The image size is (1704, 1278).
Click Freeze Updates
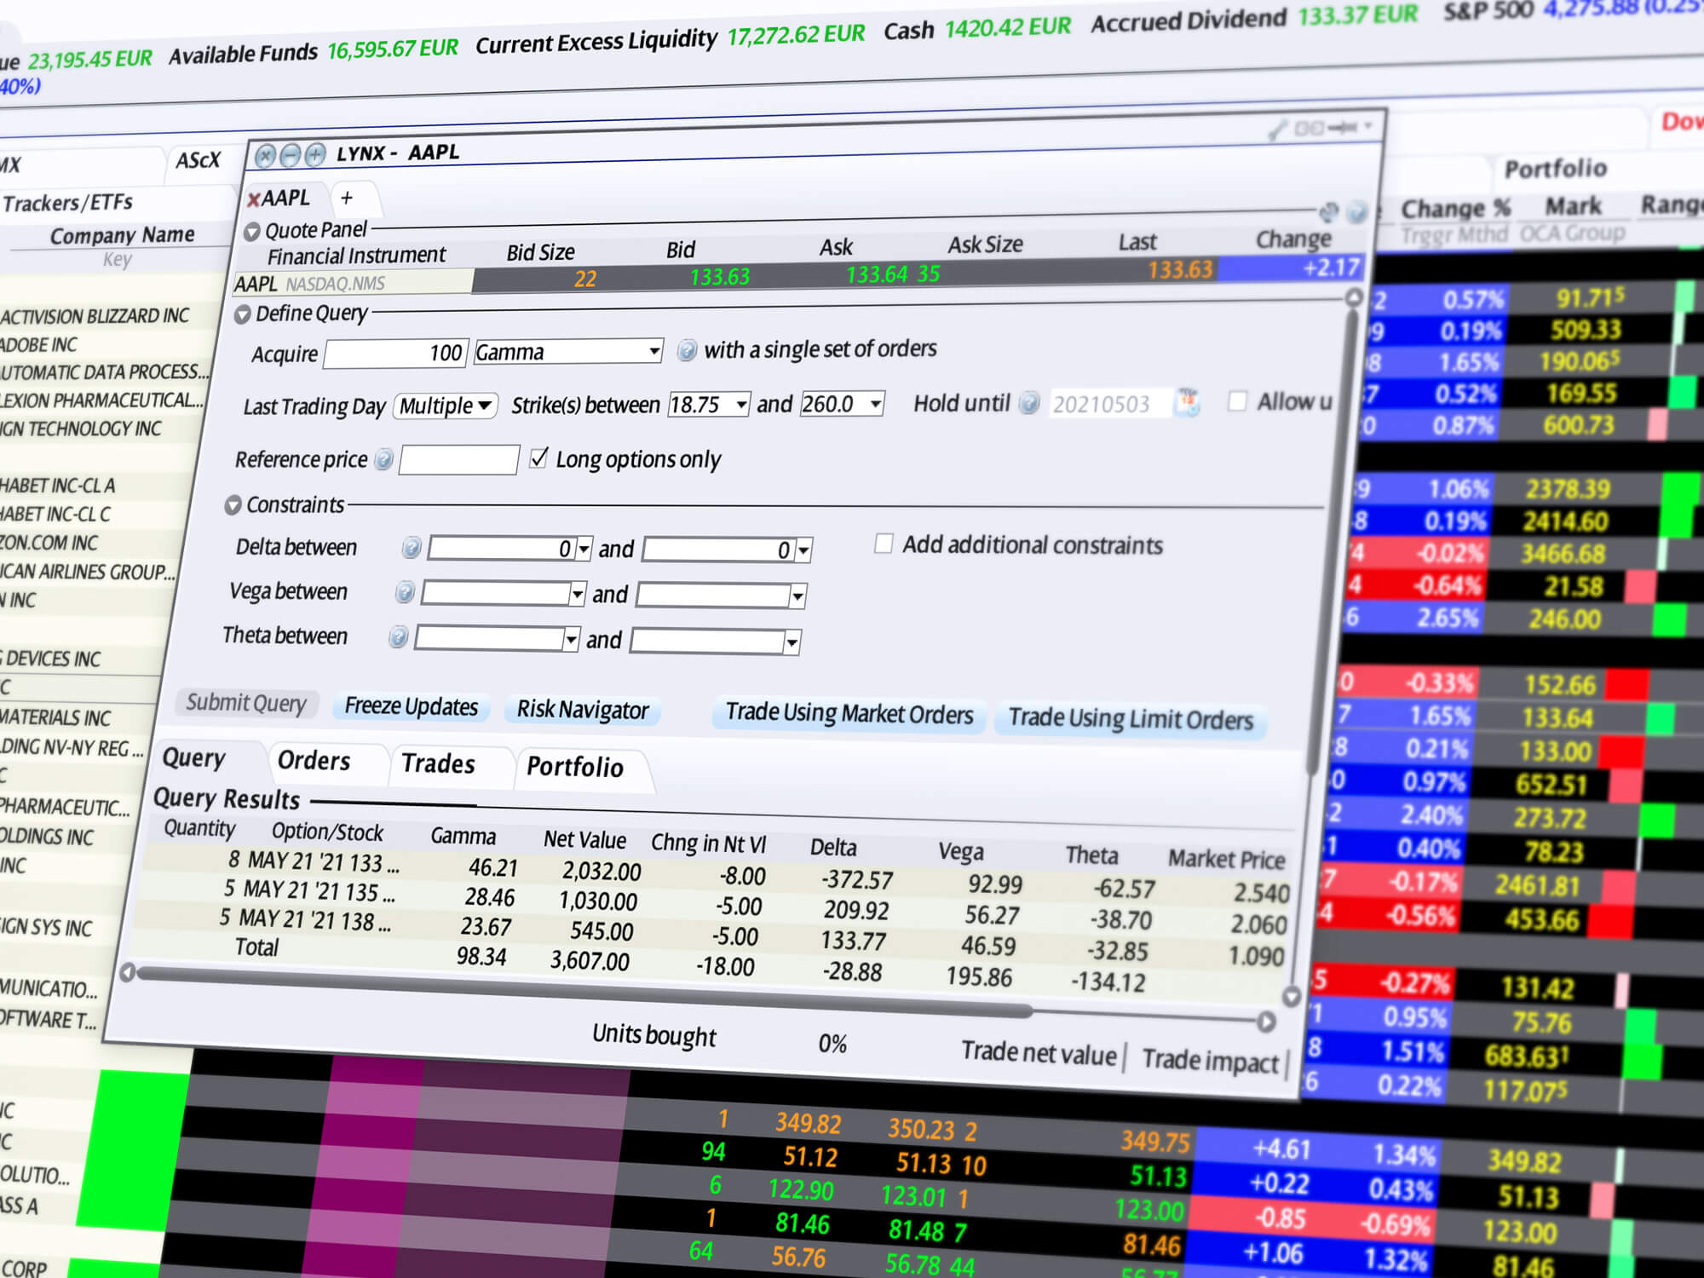tap(411, 707)
